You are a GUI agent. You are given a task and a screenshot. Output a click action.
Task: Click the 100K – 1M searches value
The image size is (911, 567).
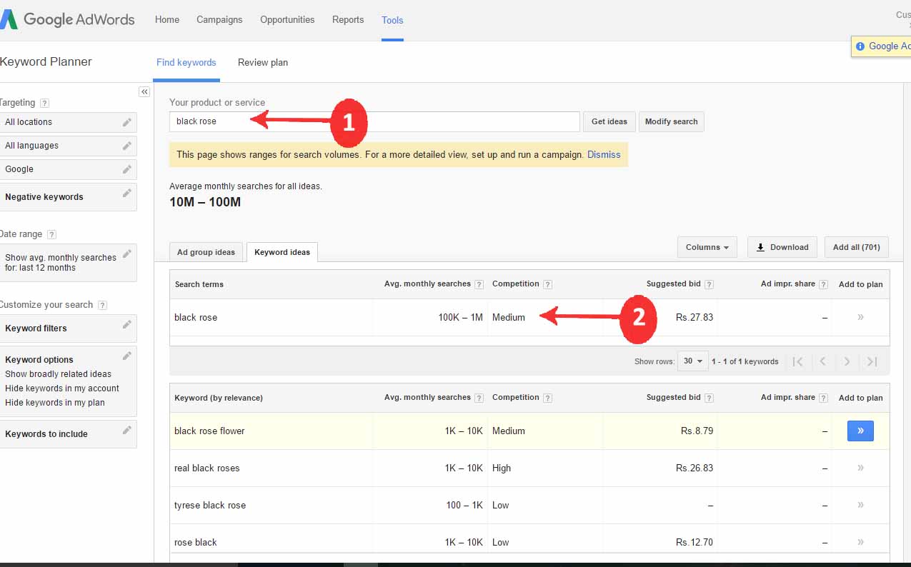coord(461,318)
